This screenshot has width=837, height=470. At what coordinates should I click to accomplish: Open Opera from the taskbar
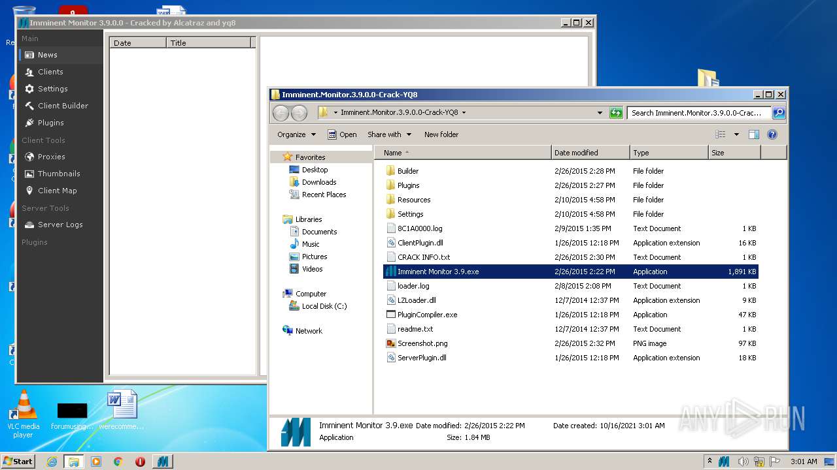(140, 462)
